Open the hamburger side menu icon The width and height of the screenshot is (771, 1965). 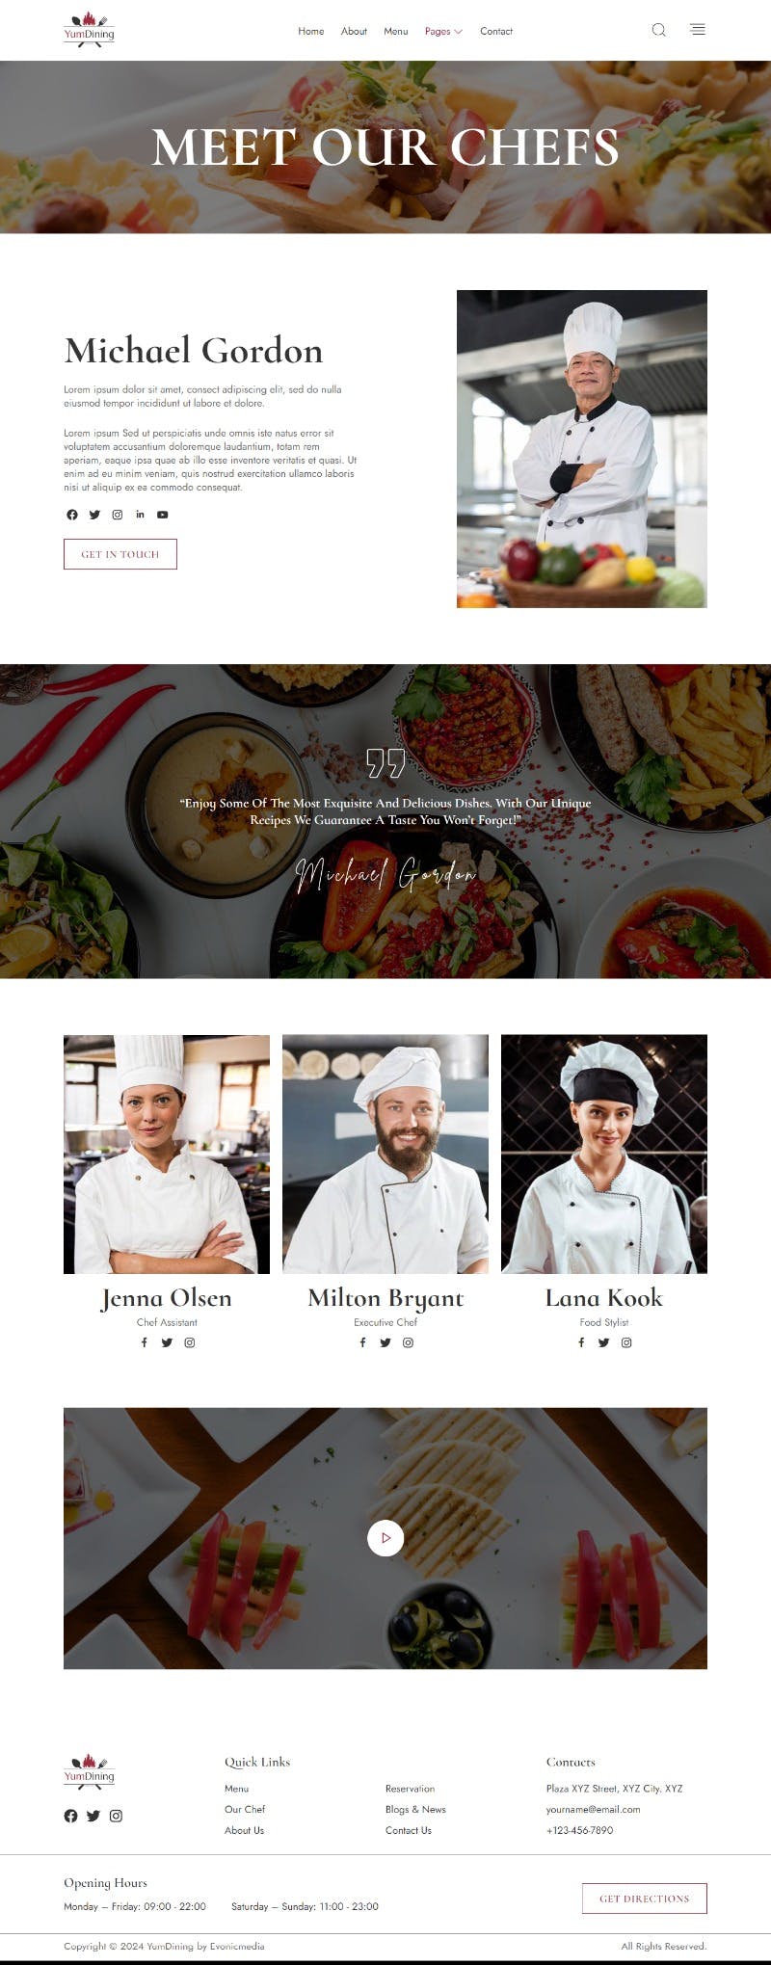pyautogui.click(x=698, y=30)
